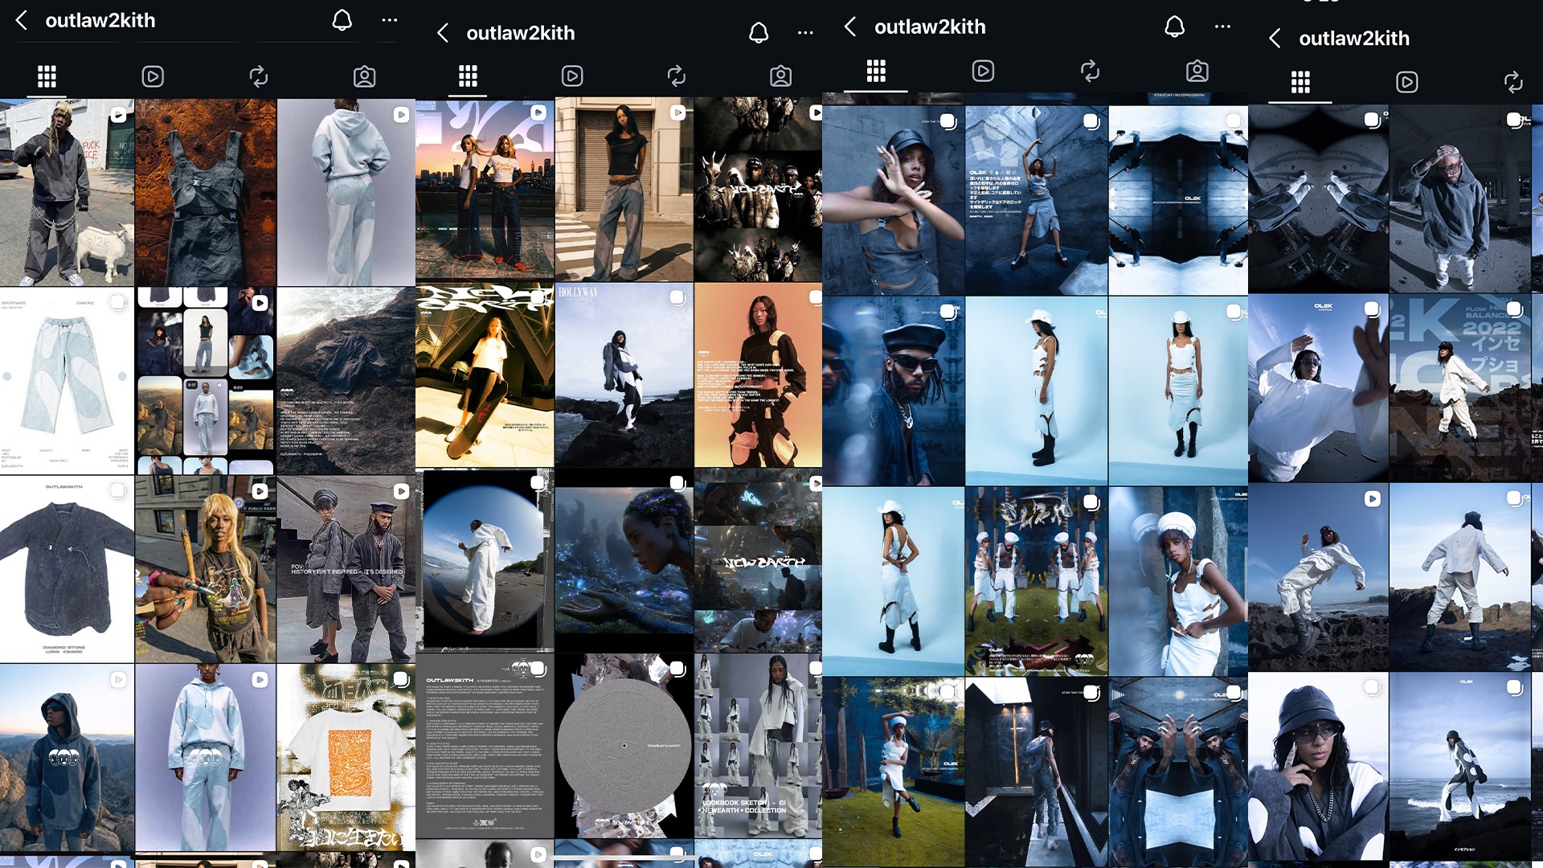
Task: Select the outlaw2kith heading in third panel
Action: tap(930, 27)
